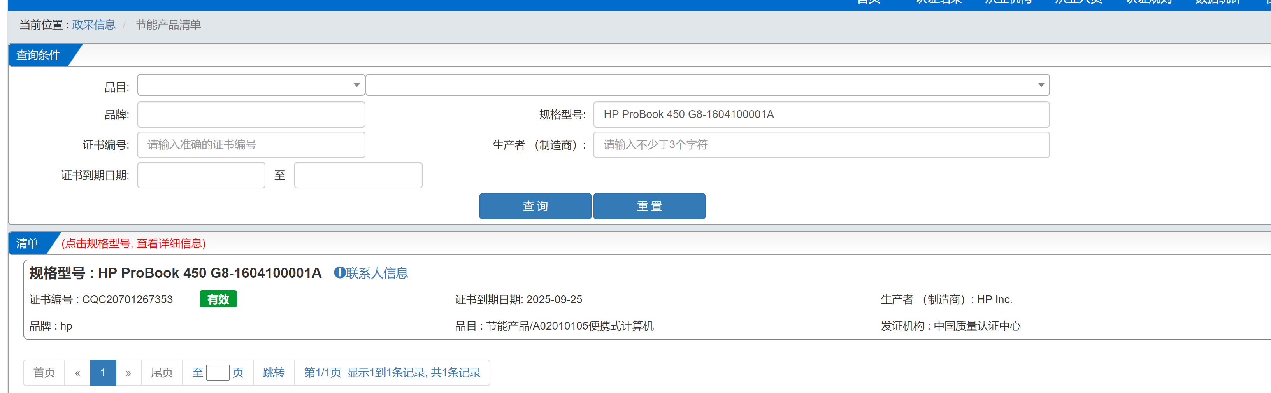Screen dimensions: 1271x393
Task: Select 证书到期日期 2025-09-25 text
Action: (x=519, y=299)
